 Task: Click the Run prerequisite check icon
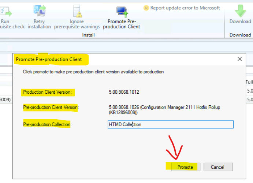(x=6, y=11)
